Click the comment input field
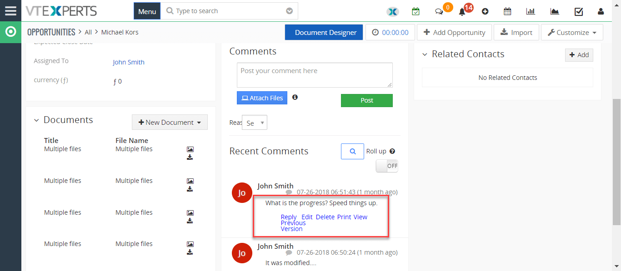This screenshot has width=621, height=271. pos(314,74)
